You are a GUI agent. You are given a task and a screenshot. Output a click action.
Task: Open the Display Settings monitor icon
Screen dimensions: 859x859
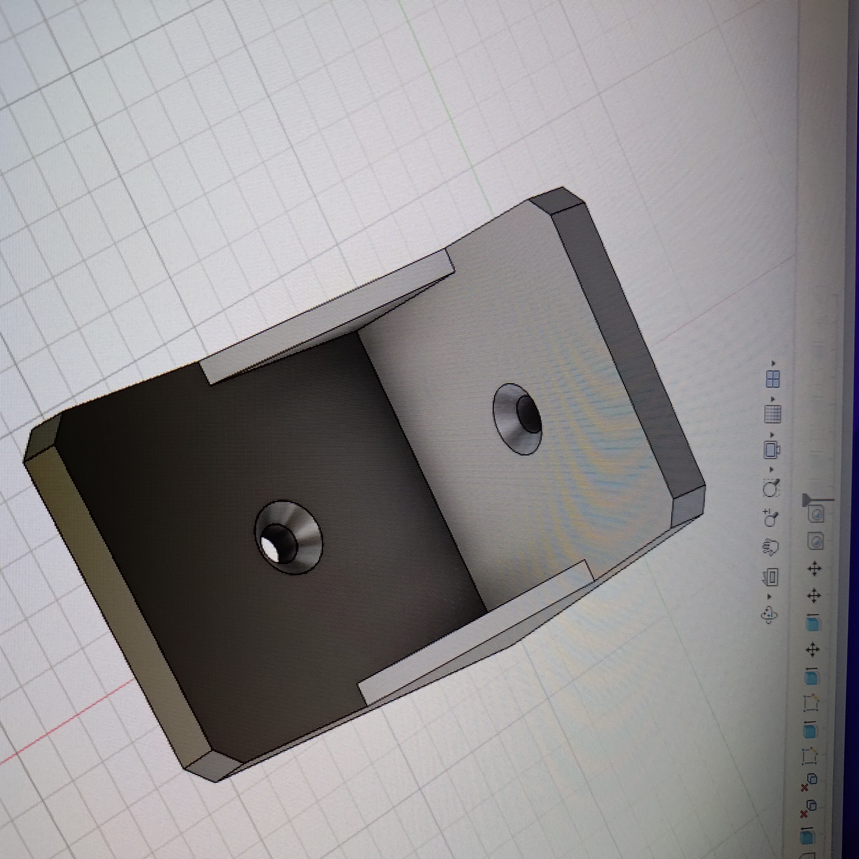(x=772, y=450)
